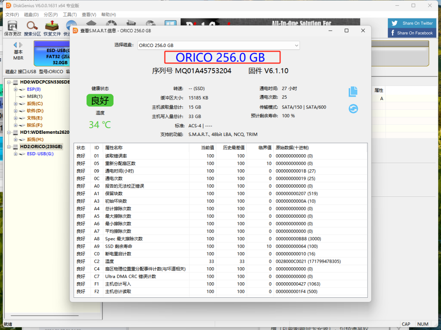Click the temperature raw value 0028000C0021
The image size is (441, 330).
tap(291, 261)
